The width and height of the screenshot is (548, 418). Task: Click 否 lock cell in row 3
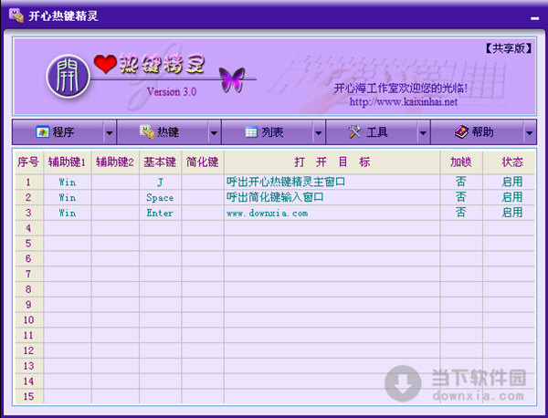pos(461,213)
